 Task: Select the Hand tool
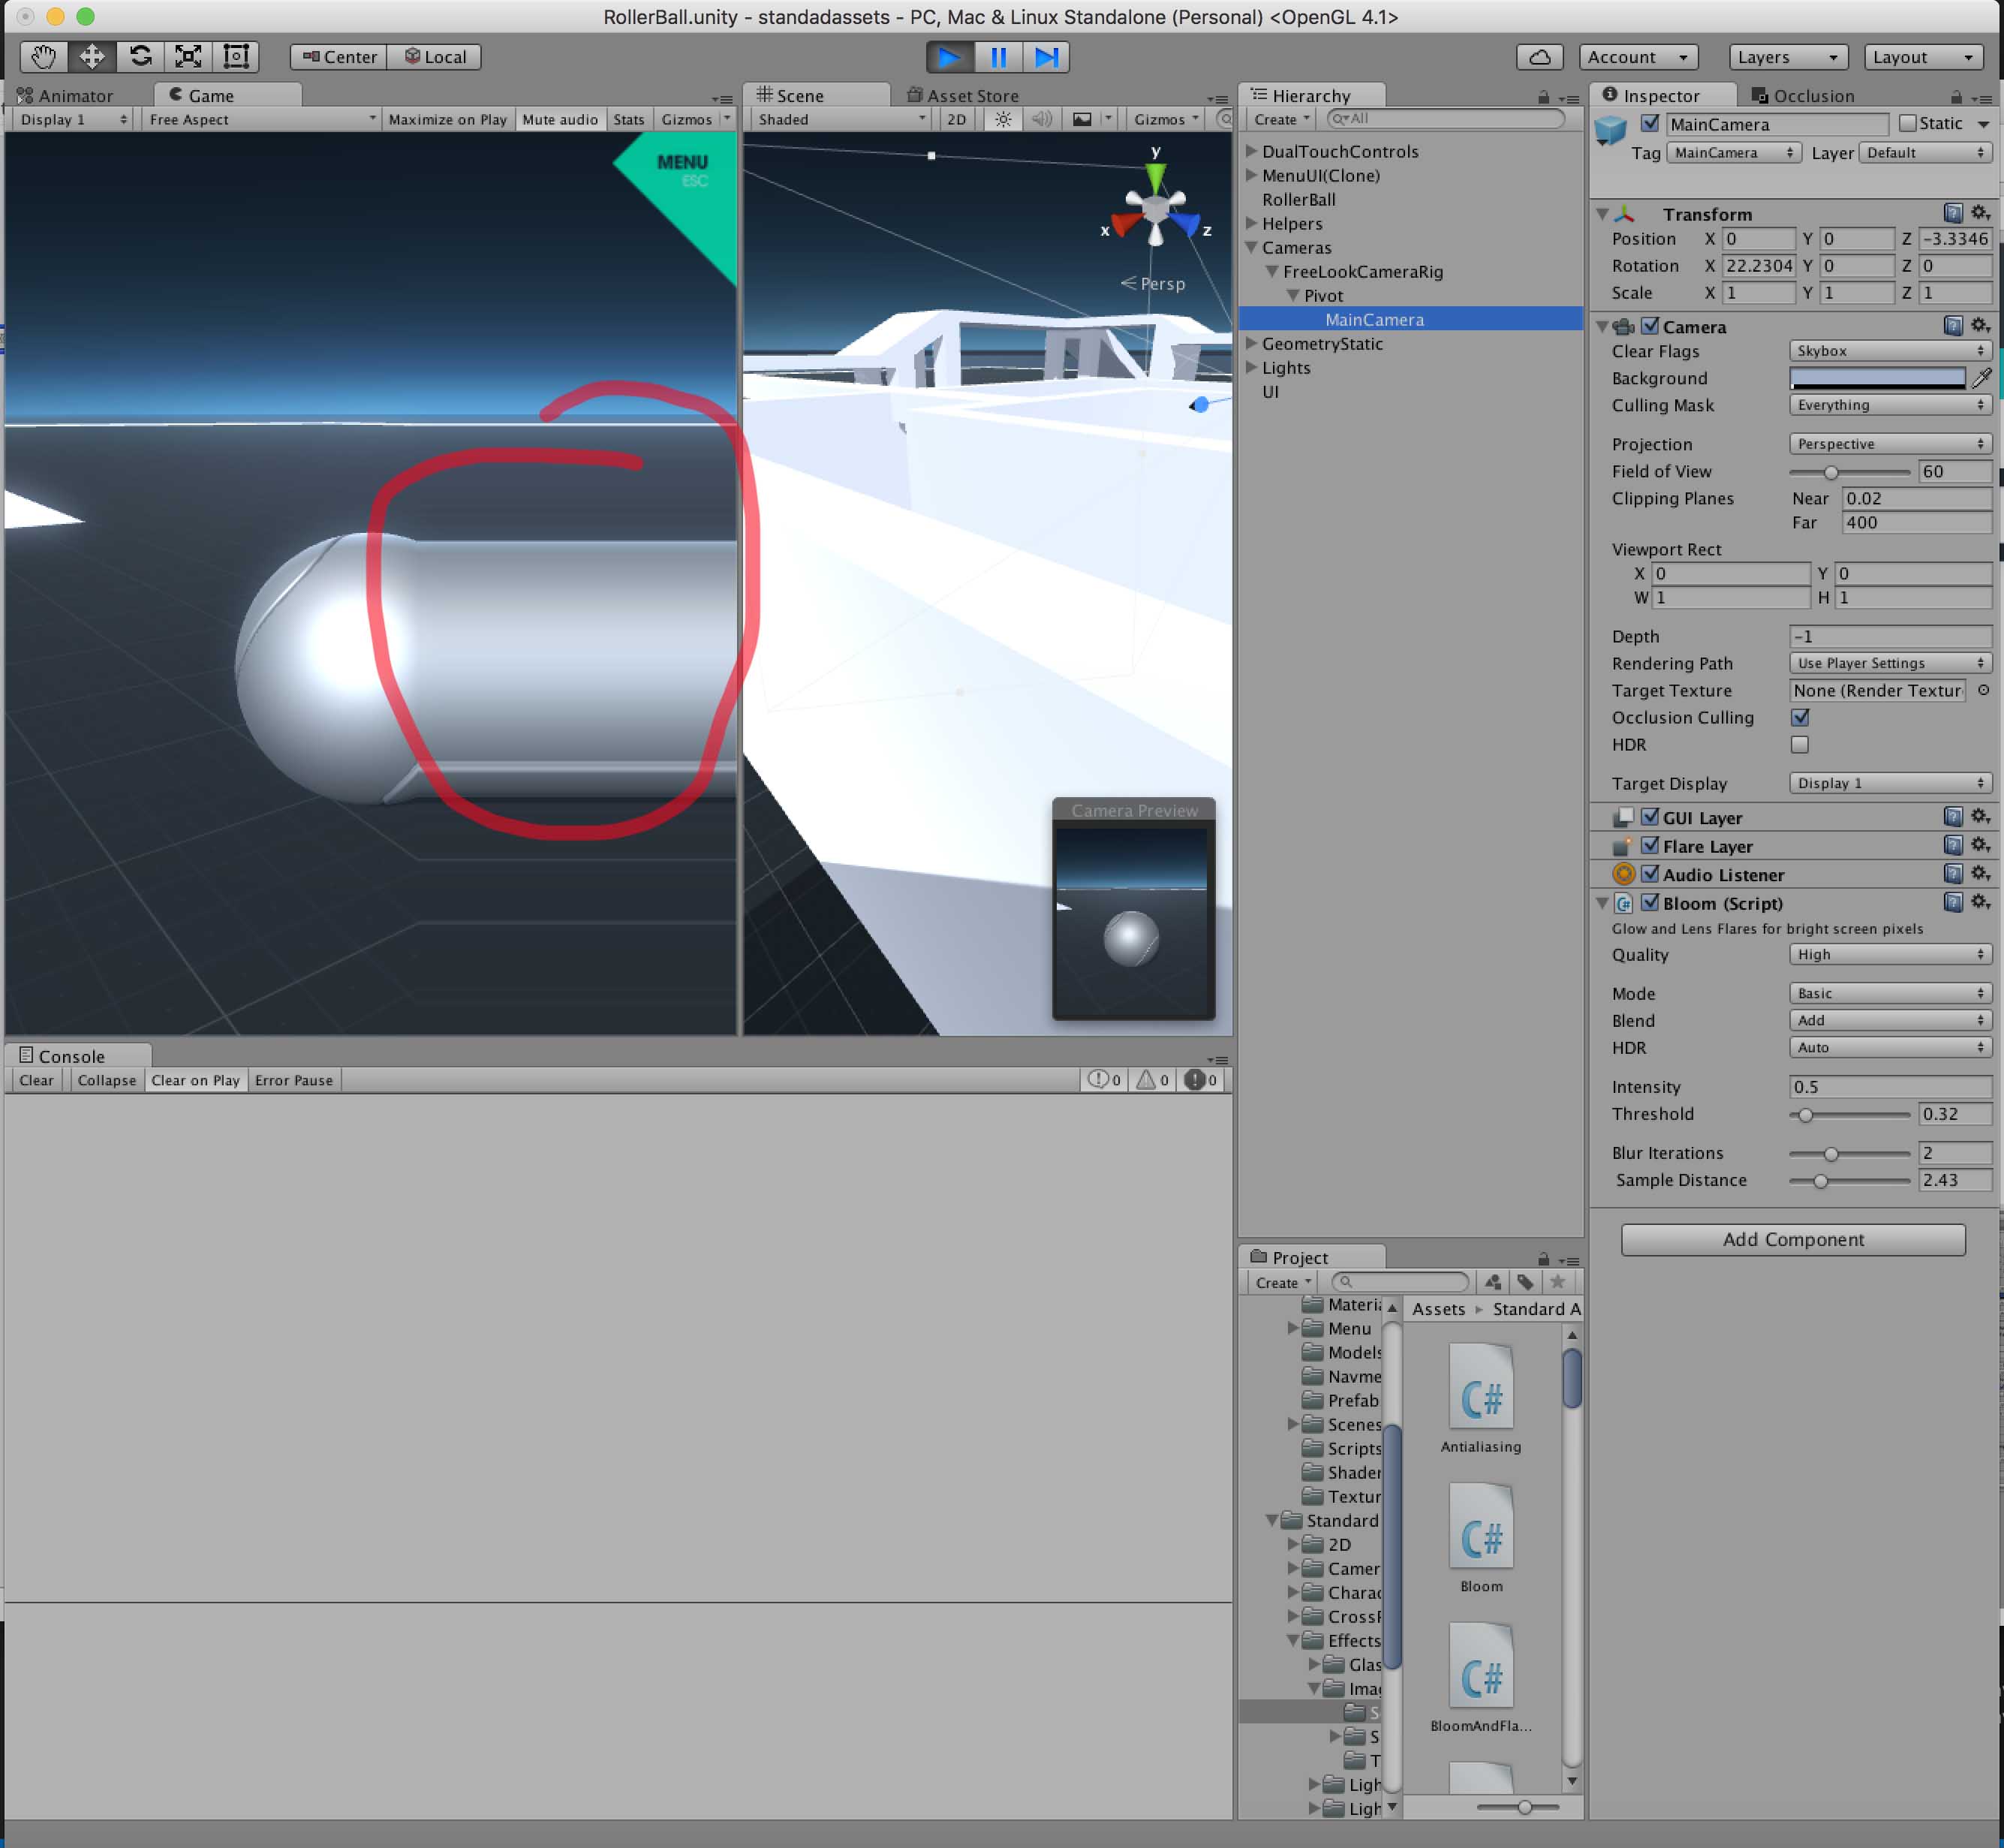point(43,57)
